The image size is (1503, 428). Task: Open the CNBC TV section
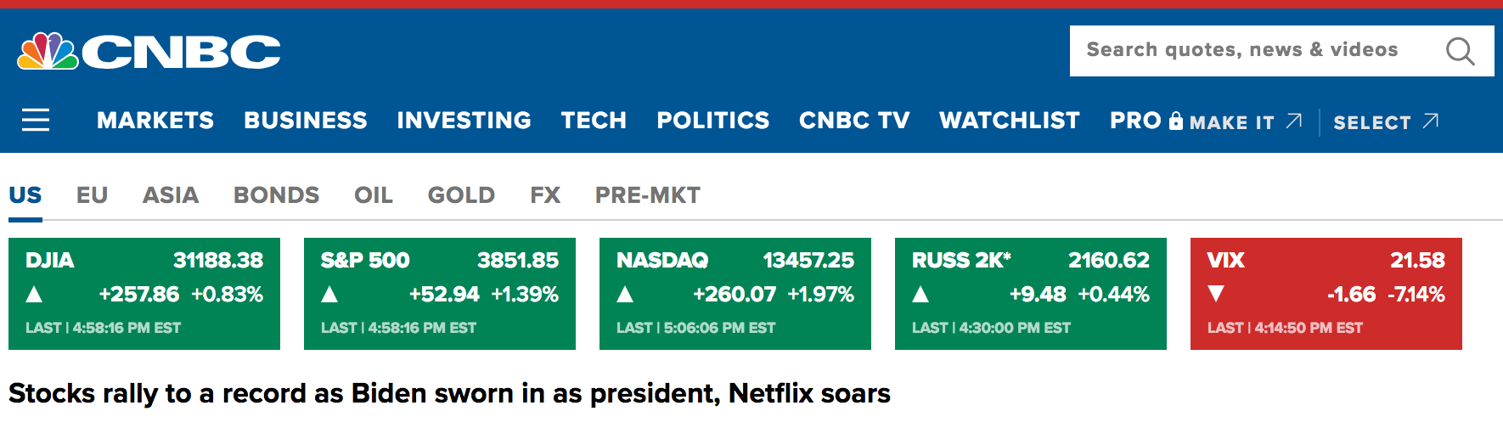coord(854,121)
